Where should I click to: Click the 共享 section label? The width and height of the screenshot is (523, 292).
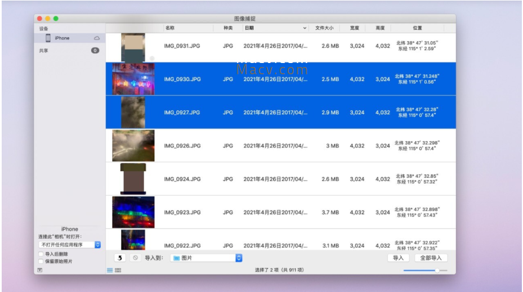tap(44, 51)
